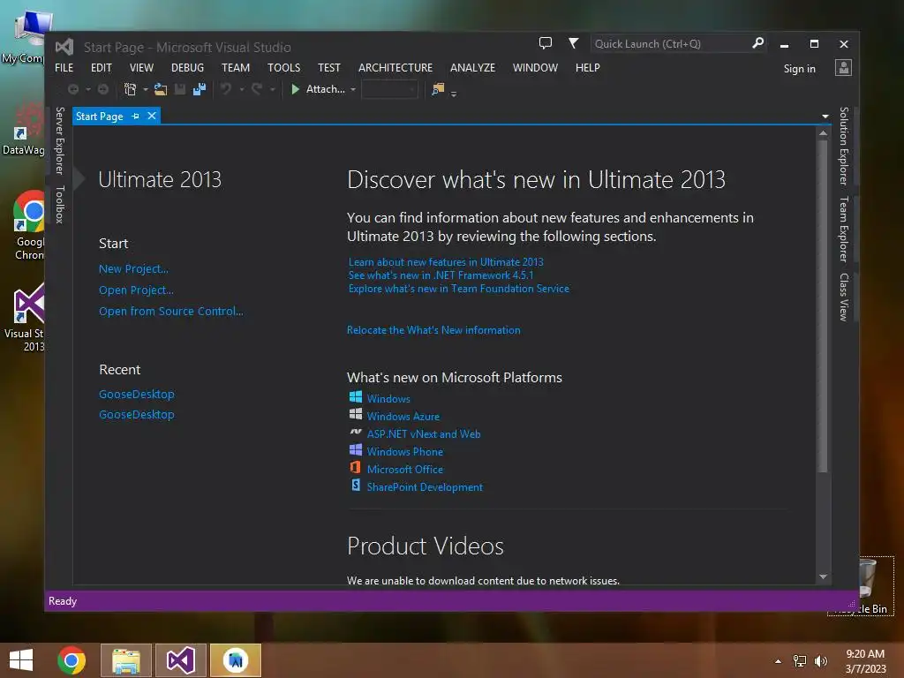The image size is (904, 678).
Task: Click the File Explorer taskbar icon
Action: [x=126, y=660]
